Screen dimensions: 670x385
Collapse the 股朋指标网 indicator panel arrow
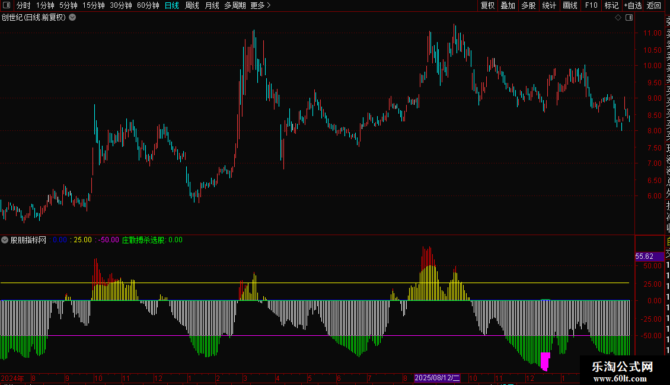click(5, 240)
